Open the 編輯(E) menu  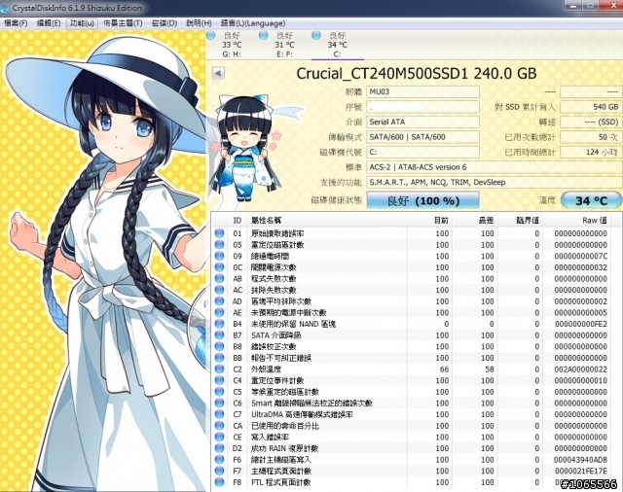(x=49, y=23)
